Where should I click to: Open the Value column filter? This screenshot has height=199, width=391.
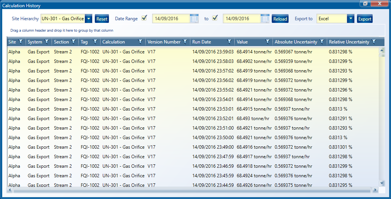coord(267,42)
